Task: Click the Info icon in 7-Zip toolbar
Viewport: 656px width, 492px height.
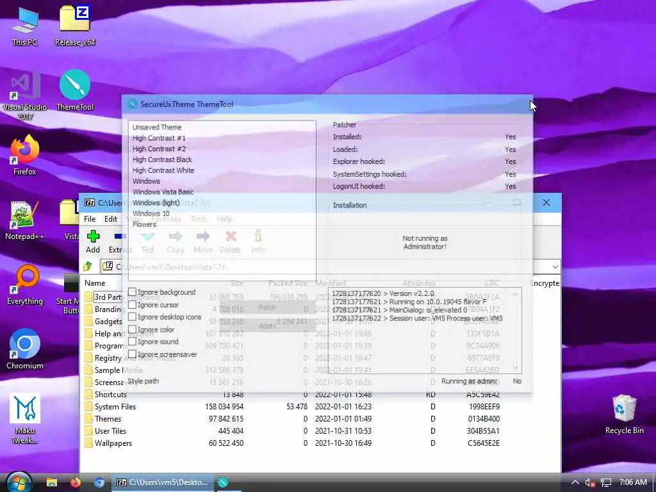Action: [258, 242]
